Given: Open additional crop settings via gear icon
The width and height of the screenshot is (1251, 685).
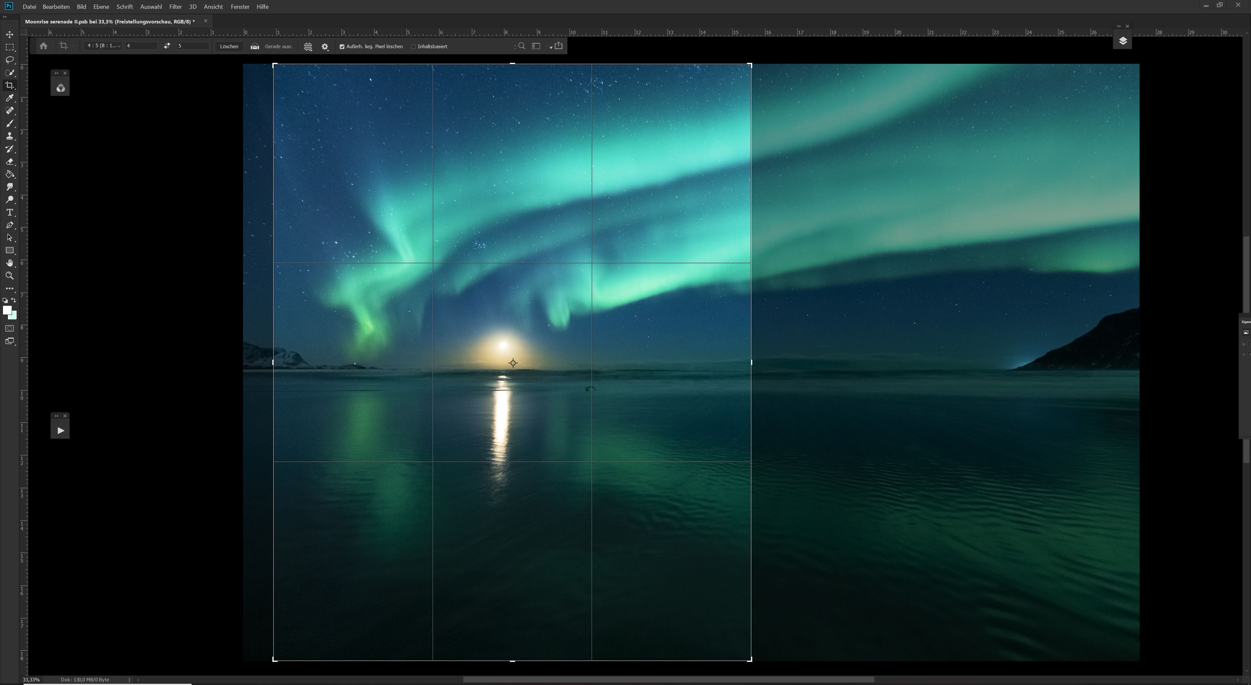Looking at the screenshot, I should (324, 46).
